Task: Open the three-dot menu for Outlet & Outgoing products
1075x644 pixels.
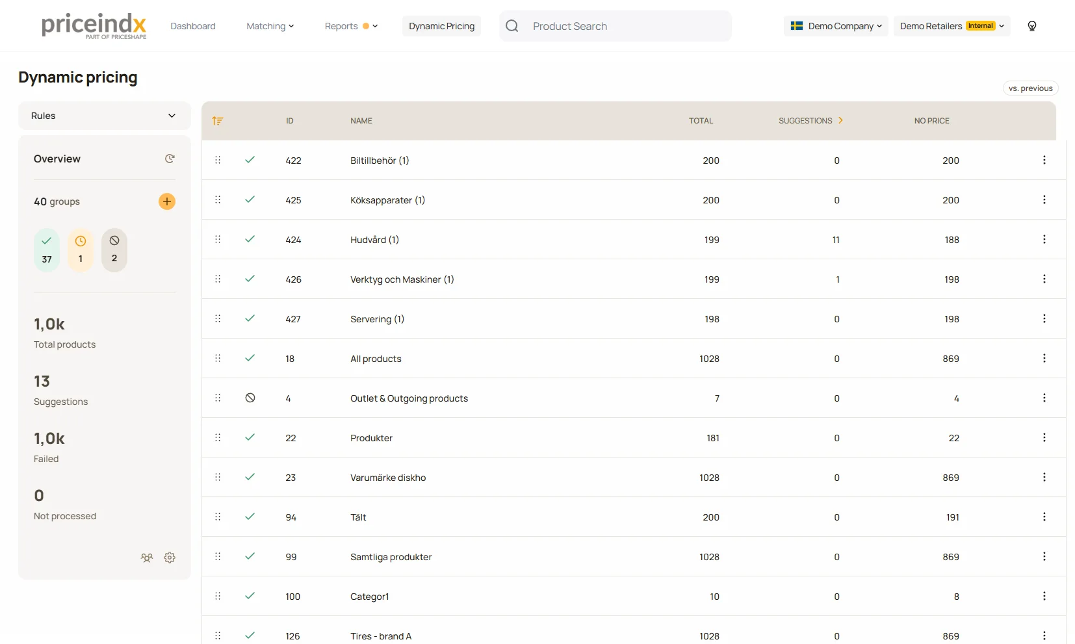Action: pos(1044,398)
